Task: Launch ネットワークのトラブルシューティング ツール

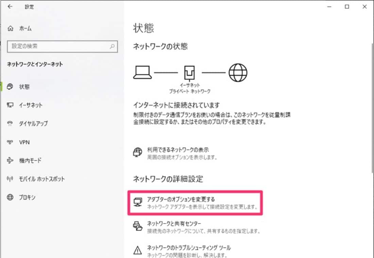Action: pos(189,248)
